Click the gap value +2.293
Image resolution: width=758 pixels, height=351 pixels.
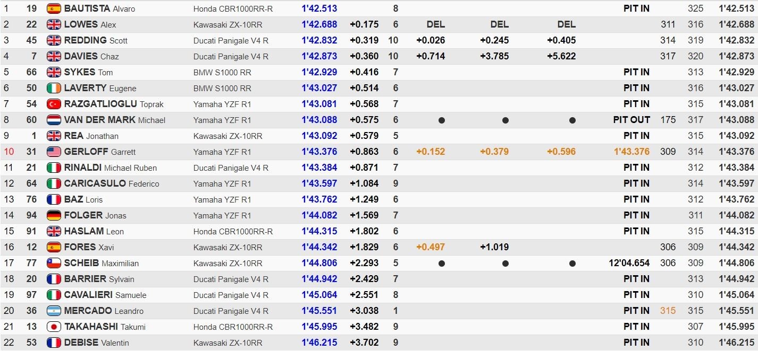pos(364,263)
